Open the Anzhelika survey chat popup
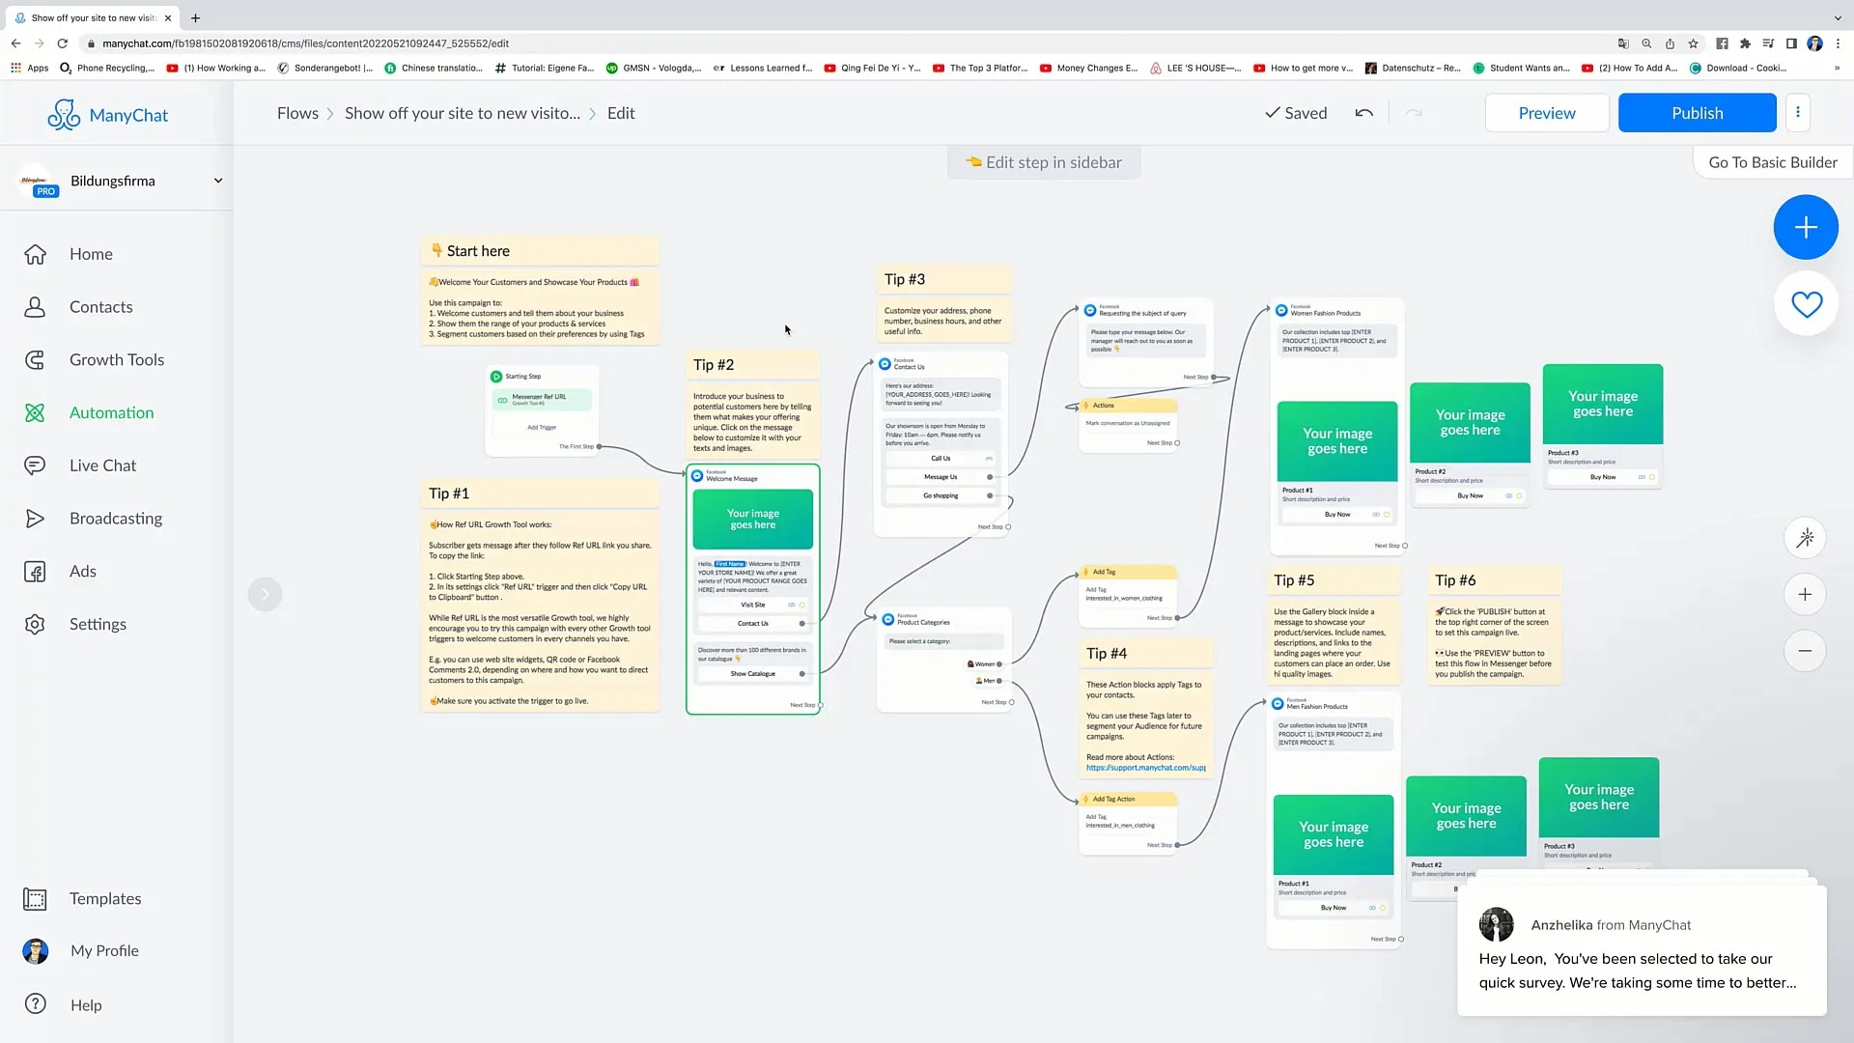Viewport: 1854px width, 1043px height. tap(1642, 951)
